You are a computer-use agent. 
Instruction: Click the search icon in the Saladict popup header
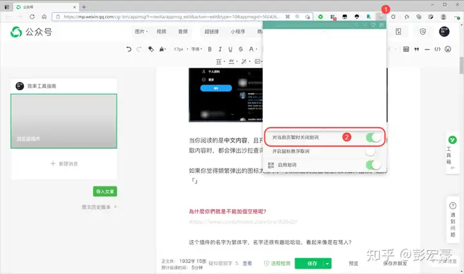(x=356, y=25)
